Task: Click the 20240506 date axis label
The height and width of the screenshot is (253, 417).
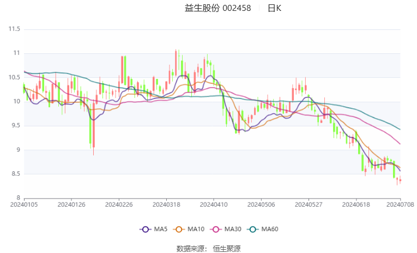Action: (x=261, y=205)
